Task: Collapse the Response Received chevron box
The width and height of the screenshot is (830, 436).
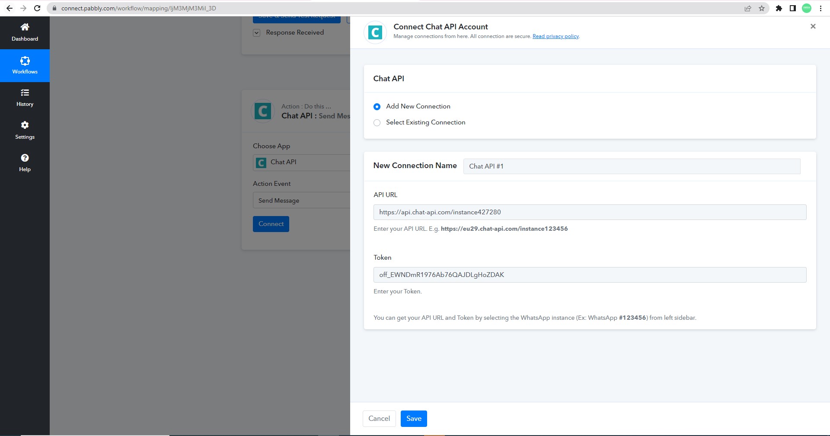Action: (257, 33)
